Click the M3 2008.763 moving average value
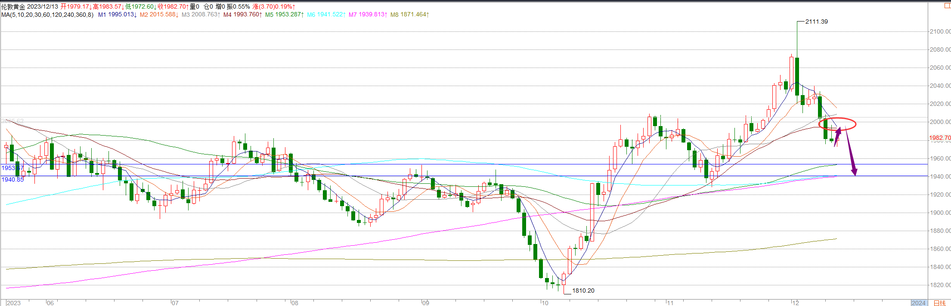951x306 pixels. pyautogui.click(x=201, y=15)
